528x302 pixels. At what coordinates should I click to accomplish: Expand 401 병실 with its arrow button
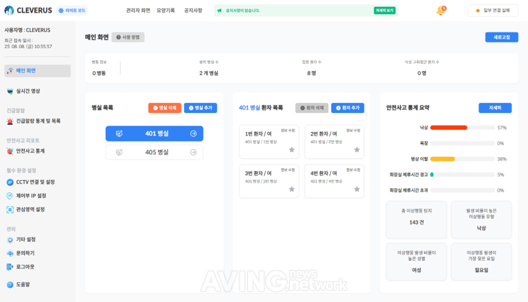[193, 134]
